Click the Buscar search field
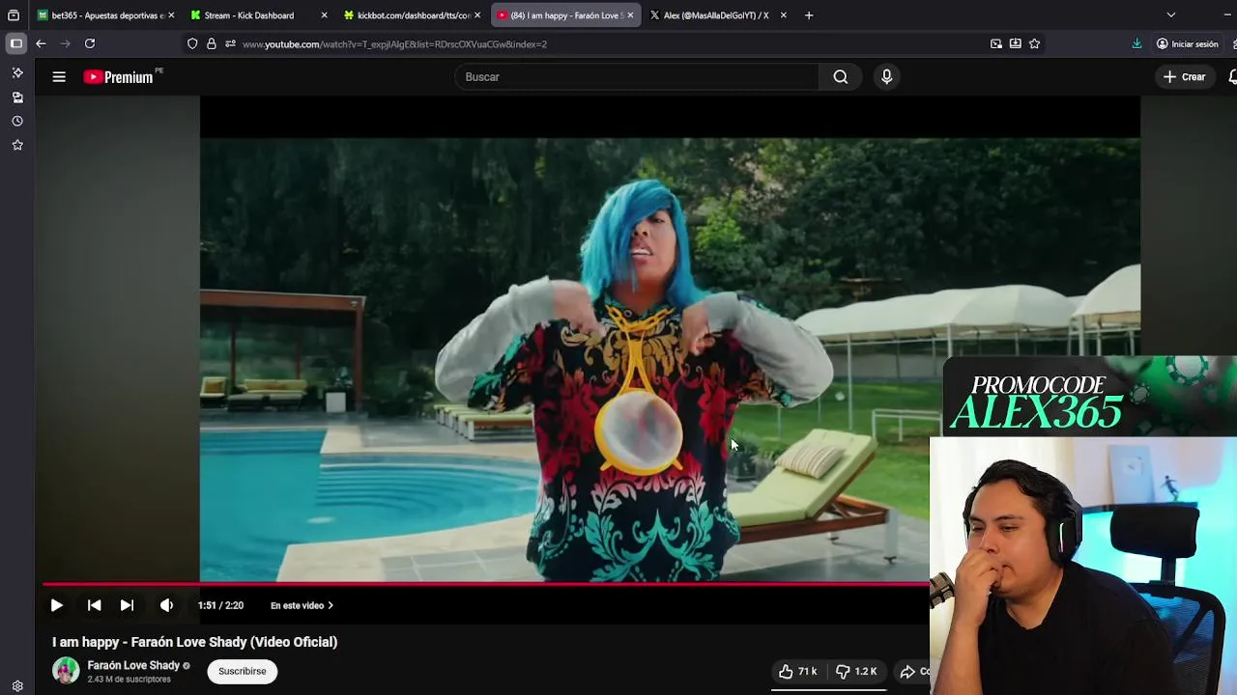Viewport: 1237px width, 695px height. tap(637, 77)
